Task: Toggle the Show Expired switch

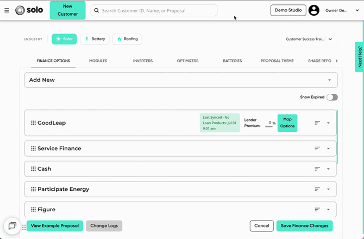Action: (332, 97)
